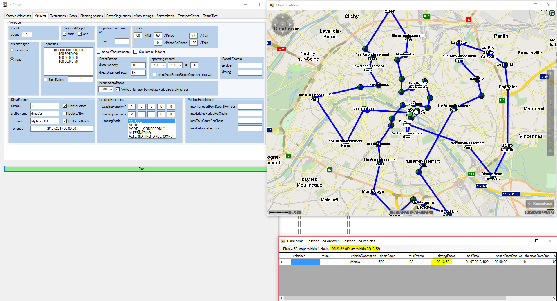Enable the UseTrailers checkbox
The image size is (557, 301).
coord(46,80)
